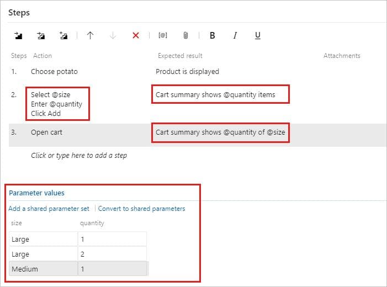Click 'Add a shared parameter set' link
The image size is (387, 287).
(49, 209)
